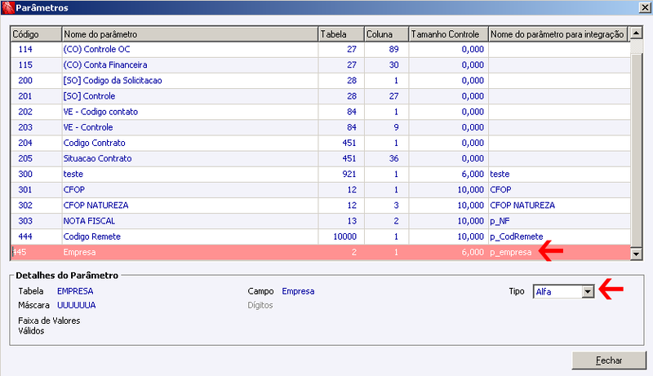The image size is (653, 376).
Task: Sort by the Código column header
Action: click(36, 34)
